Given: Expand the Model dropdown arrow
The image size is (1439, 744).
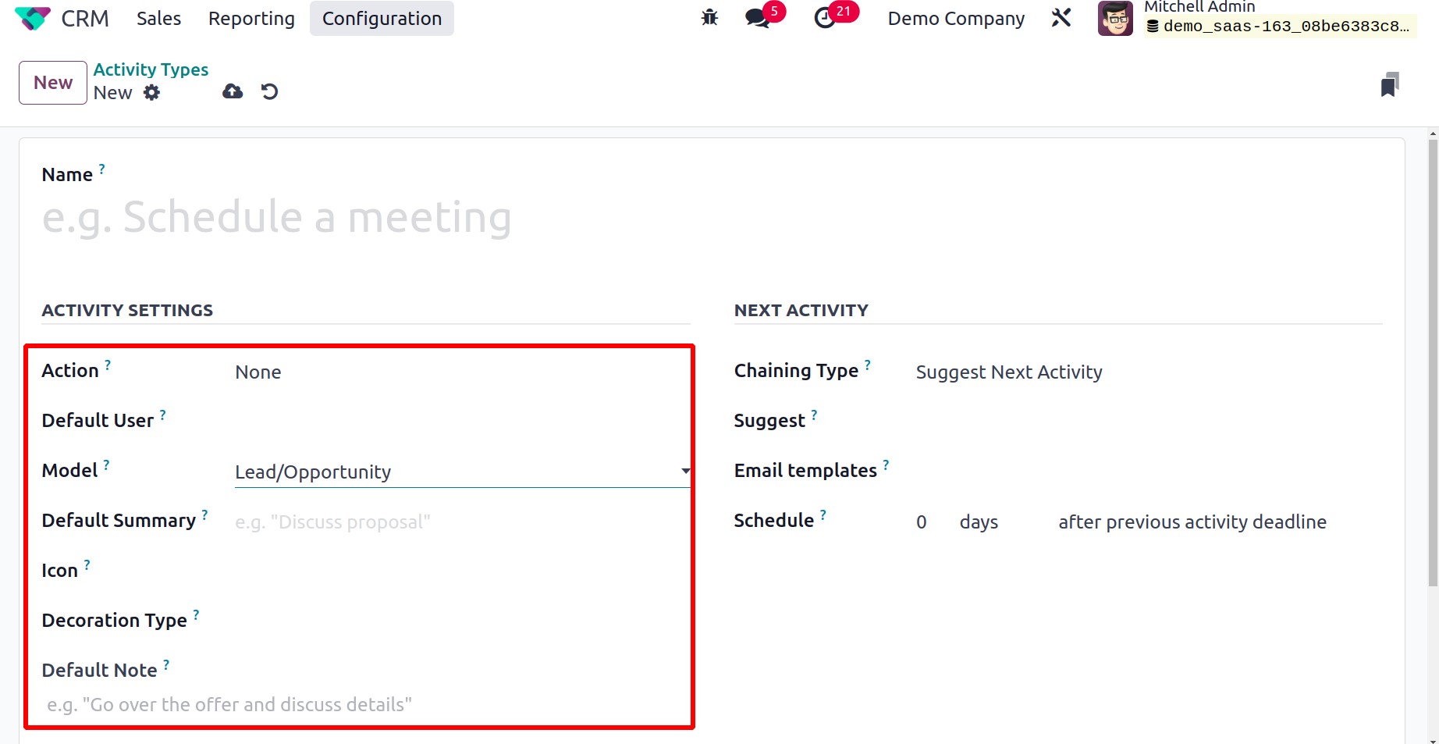Looking at the screenshot, I should (x=685, y=471).
